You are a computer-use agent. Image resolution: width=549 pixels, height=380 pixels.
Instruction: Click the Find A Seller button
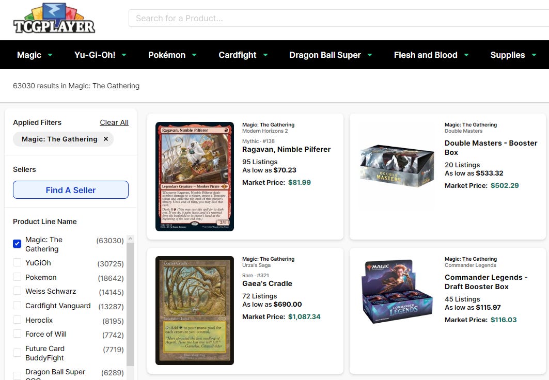71,189
